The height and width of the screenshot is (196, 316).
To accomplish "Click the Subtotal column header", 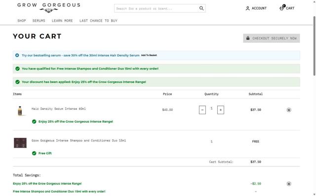I will [x=256, y=94].
